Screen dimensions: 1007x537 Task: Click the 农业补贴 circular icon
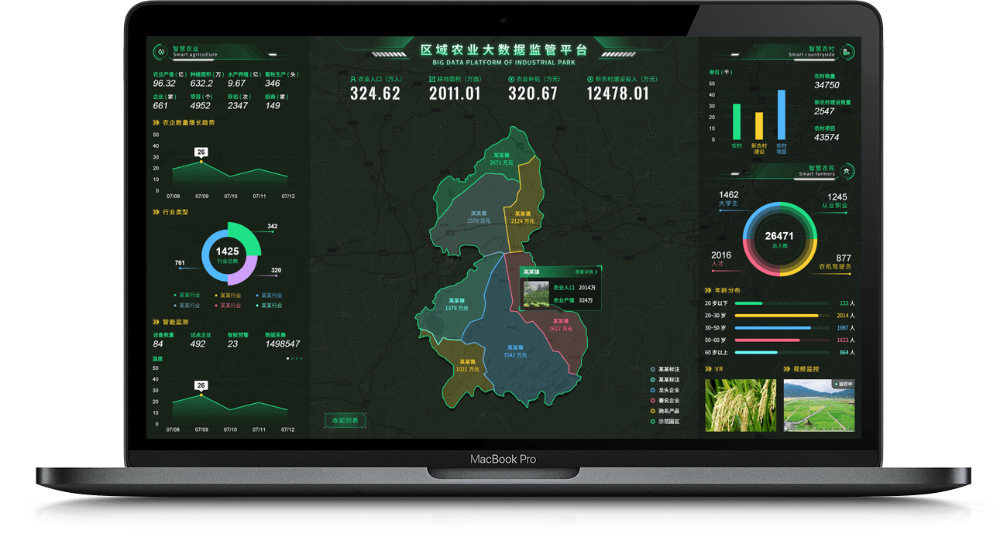tap(511, 79)
